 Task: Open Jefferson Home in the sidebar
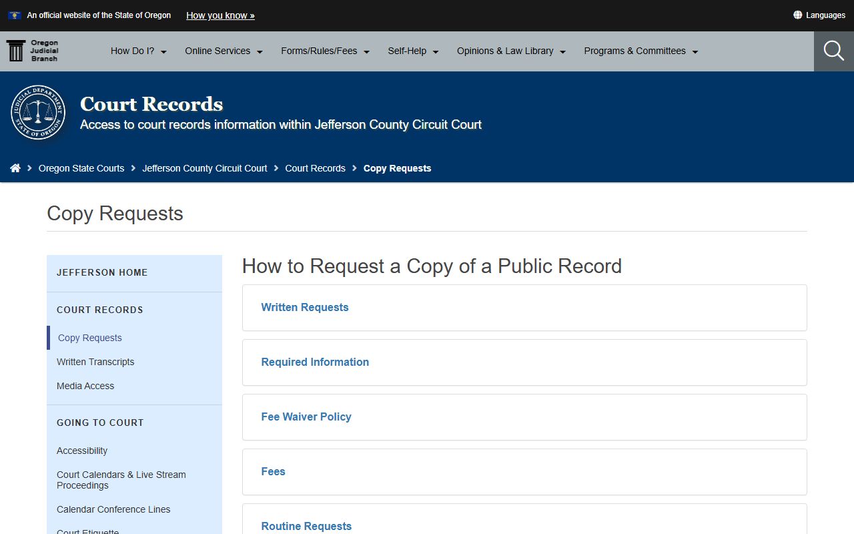(x=102, y=272)
